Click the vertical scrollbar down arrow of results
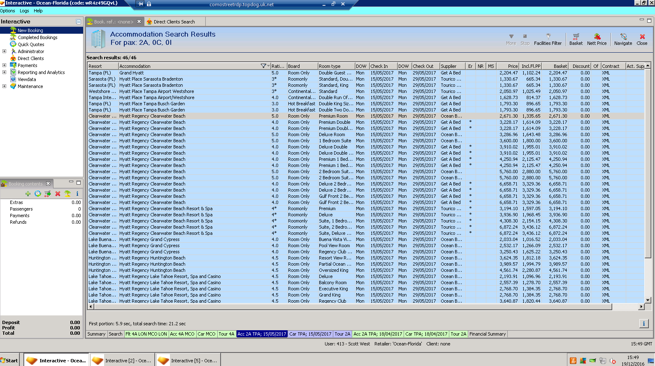The image size is (655, 366). 648,300
